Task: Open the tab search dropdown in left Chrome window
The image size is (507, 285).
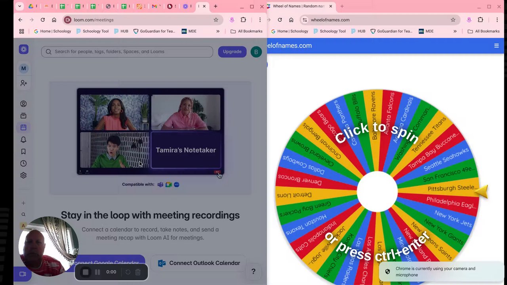Action: pos(19,6)
